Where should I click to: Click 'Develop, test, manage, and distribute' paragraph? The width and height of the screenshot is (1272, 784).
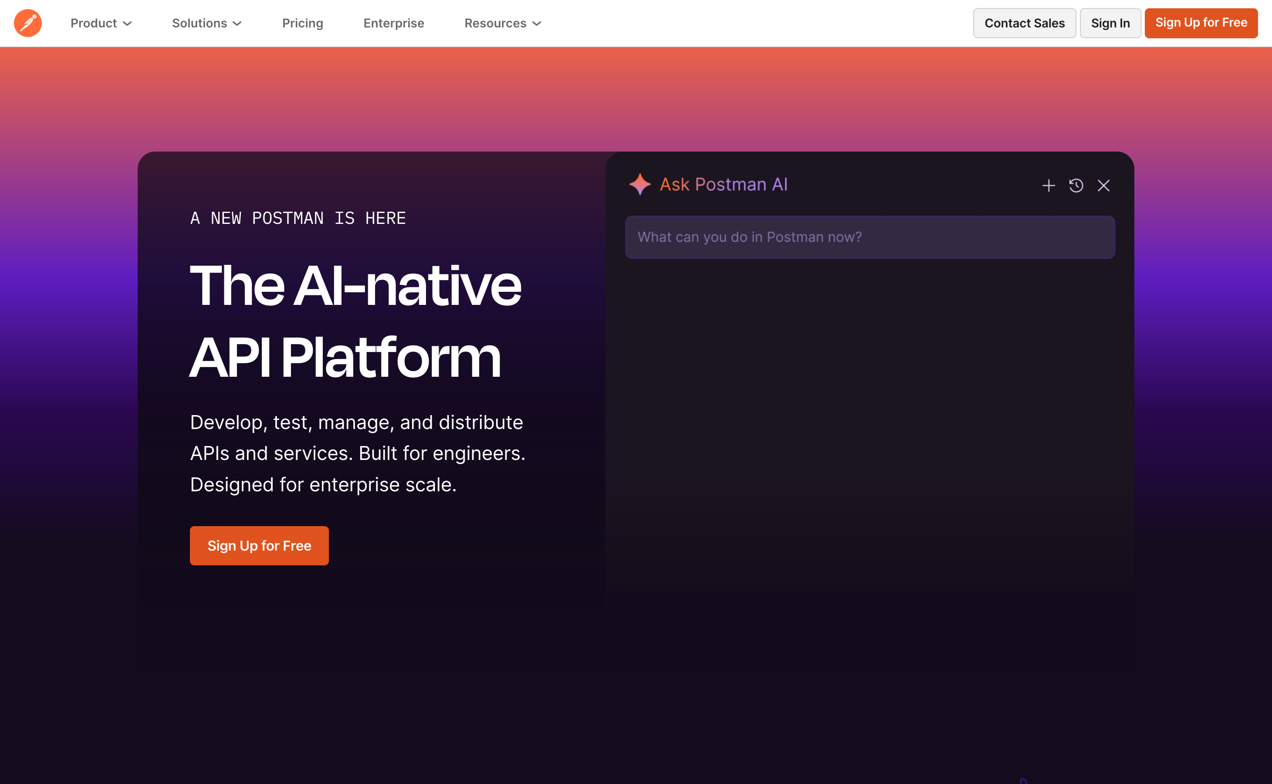358,453
